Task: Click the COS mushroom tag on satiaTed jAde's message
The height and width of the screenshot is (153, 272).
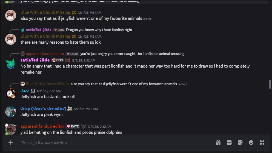Action: pyautogui.click(x=58, y=60)
